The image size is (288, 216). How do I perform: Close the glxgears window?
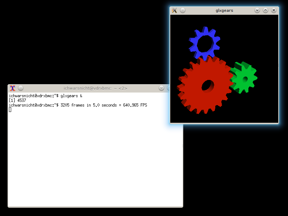[274, 10]
